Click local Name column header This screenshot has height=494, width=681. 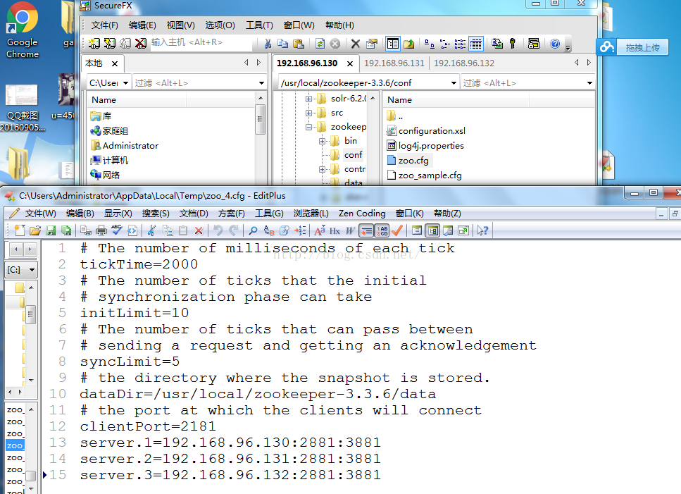pyautogui.click(x=137, y=100)
